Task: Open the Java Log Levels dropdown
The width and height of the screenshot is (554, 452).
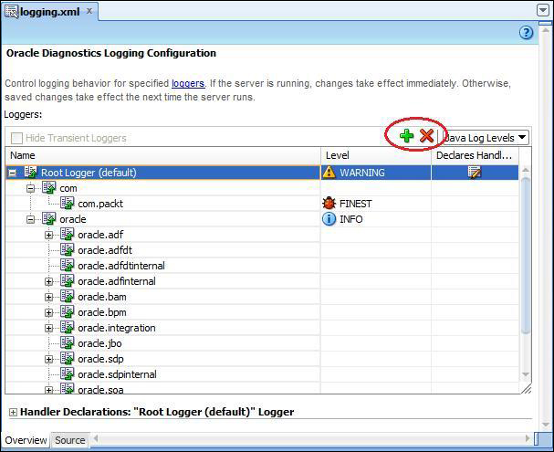Action: pyautogui.click(x=485, y=138)
